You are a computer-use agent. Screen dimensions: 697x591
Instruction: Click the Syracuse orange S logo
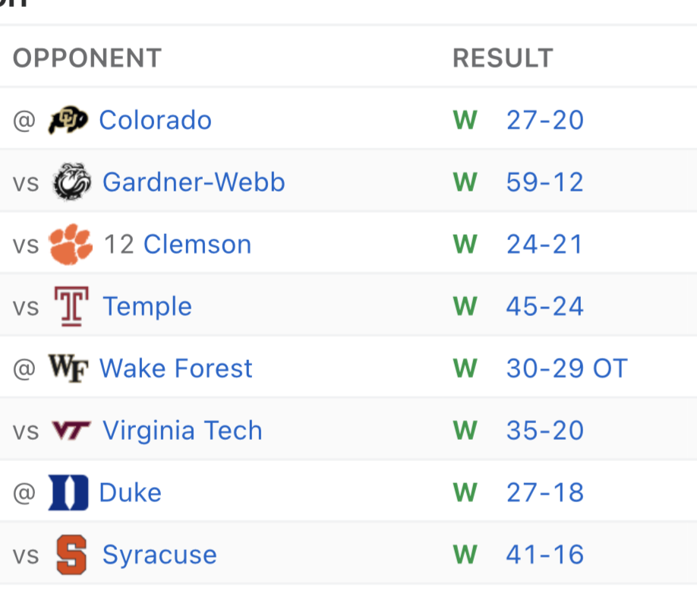71,555
